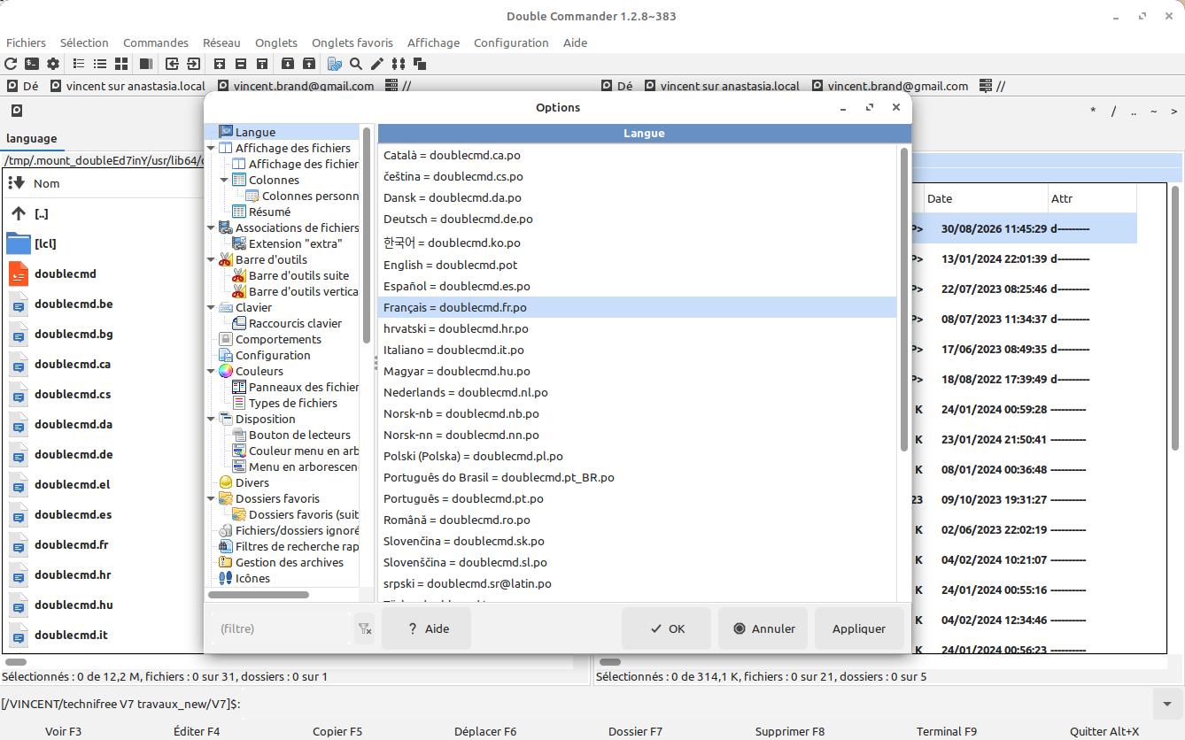Screen dimensions: 1185x740
Task: Collapse the Clavier tree node
Action: point(211,308)
